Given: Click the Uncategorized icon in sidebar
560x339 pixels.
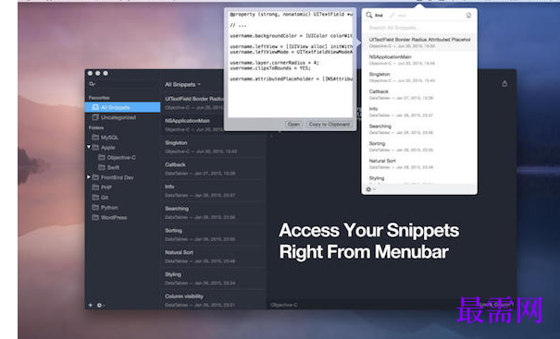Looking at the screenshot, I should pos(95,117).
